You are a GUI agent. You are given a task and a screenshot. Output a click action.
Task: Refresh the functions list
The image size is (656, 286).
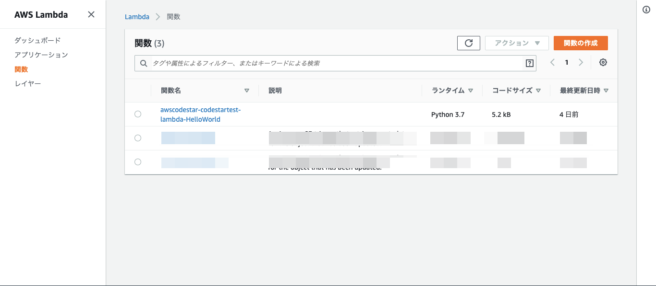click(469, 43)
